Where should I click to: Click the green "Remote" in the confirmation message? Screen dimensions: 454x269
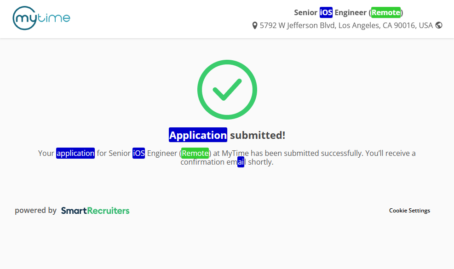pyautogui.click(x=195, y=153)
